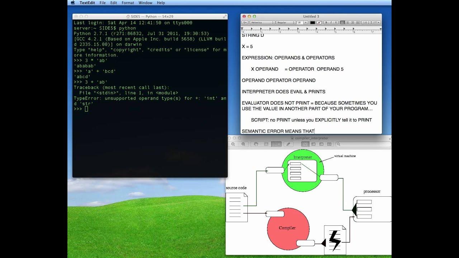
Task: Open the text background color swatch
Action: [319, 23]
